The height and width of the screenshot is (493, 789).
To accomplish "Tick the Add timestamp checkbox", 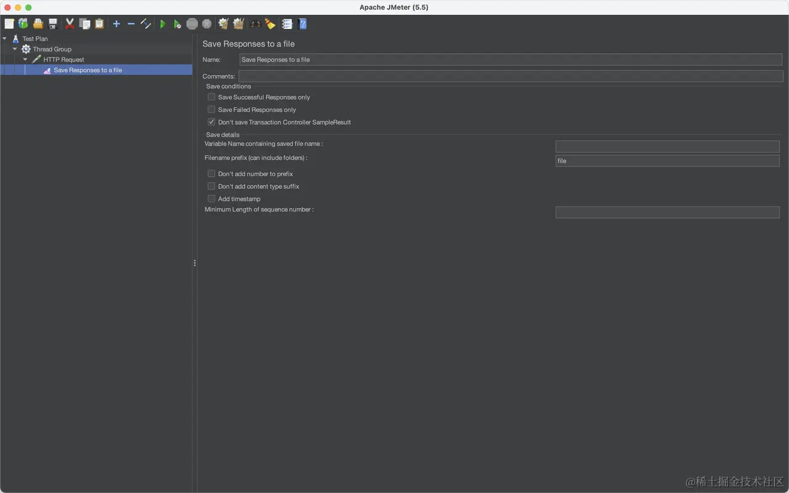I will 211,199.
